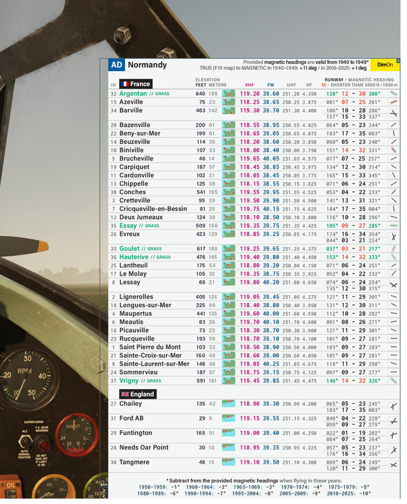Click the Funtington runway icon

coord(394,436)
